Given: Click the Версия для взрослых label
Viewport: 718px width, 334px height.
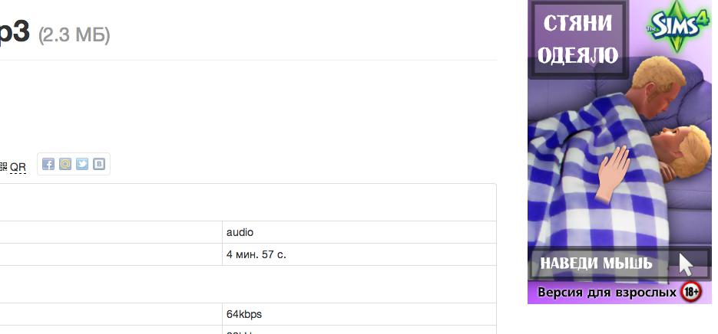Looking at the screenshot, I should pos(607,292).
